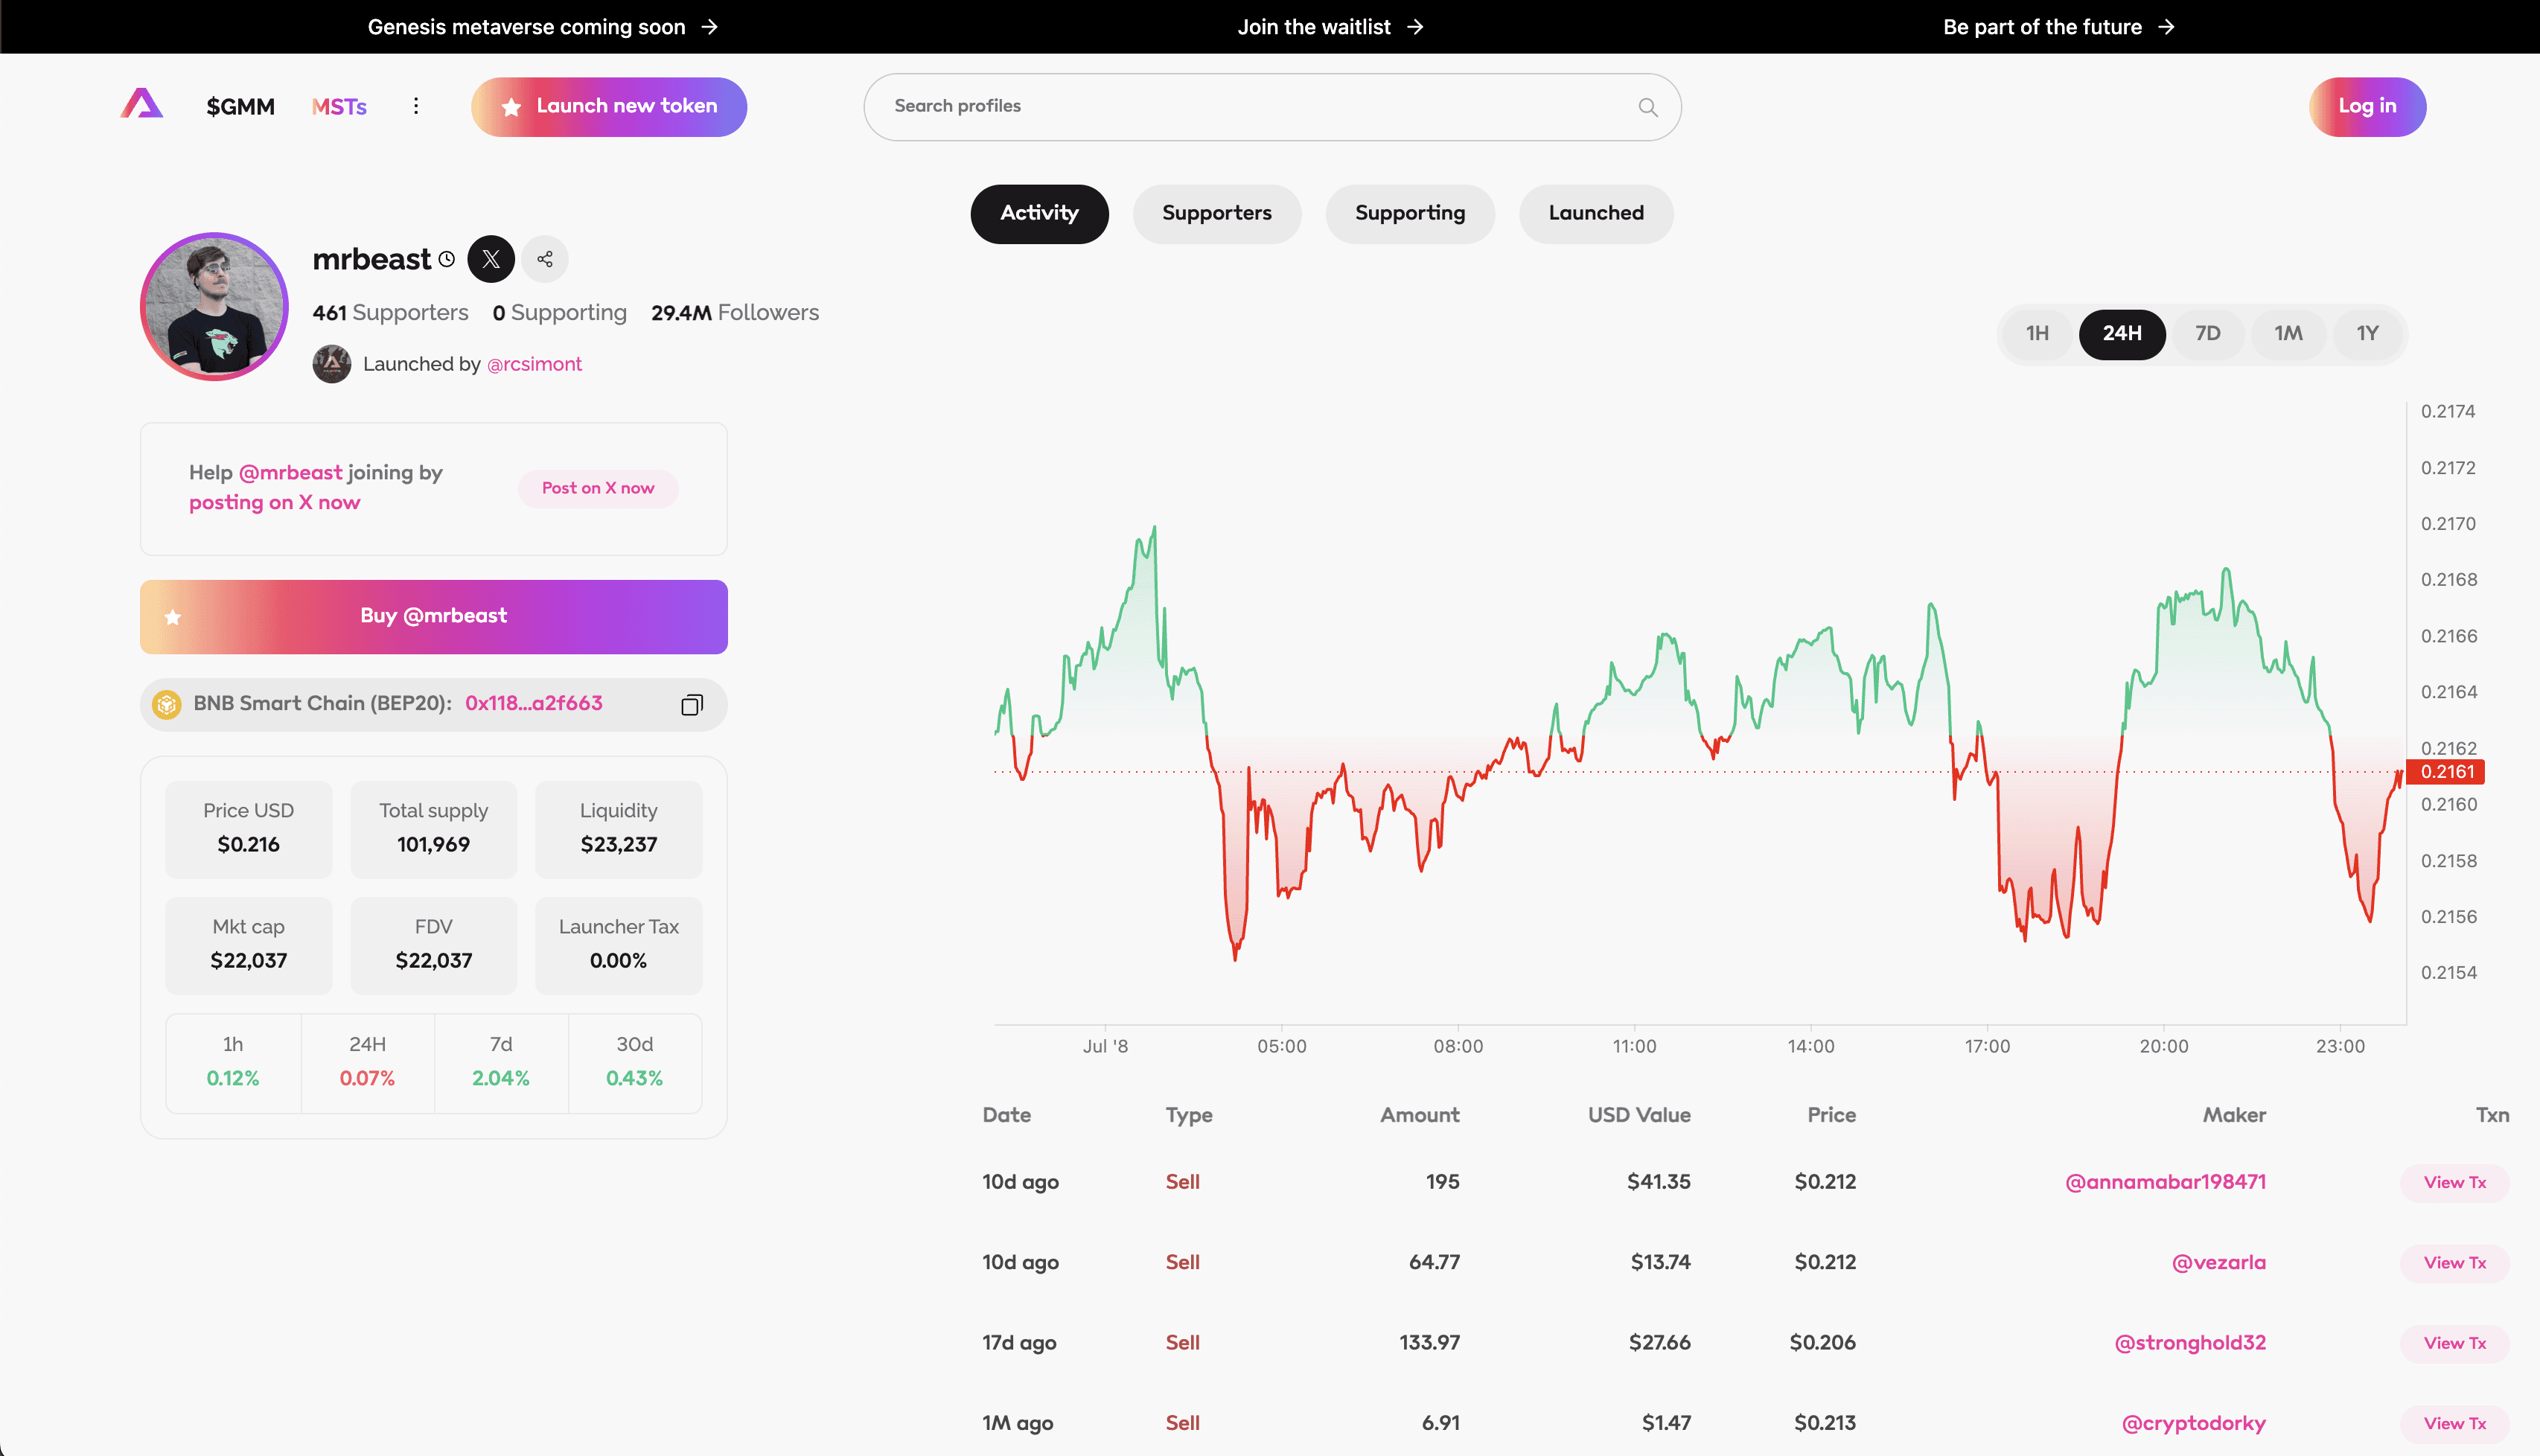Click Post on X now button
2540x1456 pixels.
point(598,488)
